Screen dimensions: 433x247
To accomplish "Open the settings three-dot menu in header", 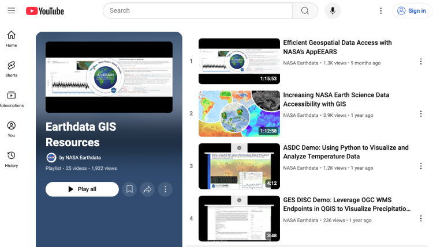I will click(381, 11).
